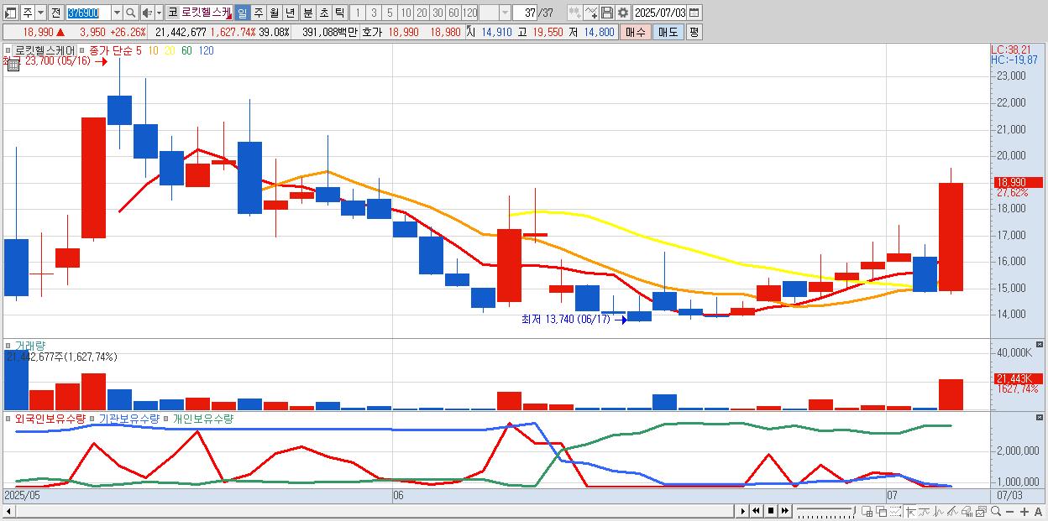The width and height of the screenshot is (1048, 521).
Task: Click the minus zoom-out icon at bottom right
Action: [1009, 511]
